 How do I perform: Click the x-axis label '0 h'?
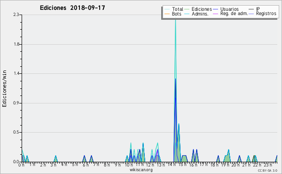point(21,165)
